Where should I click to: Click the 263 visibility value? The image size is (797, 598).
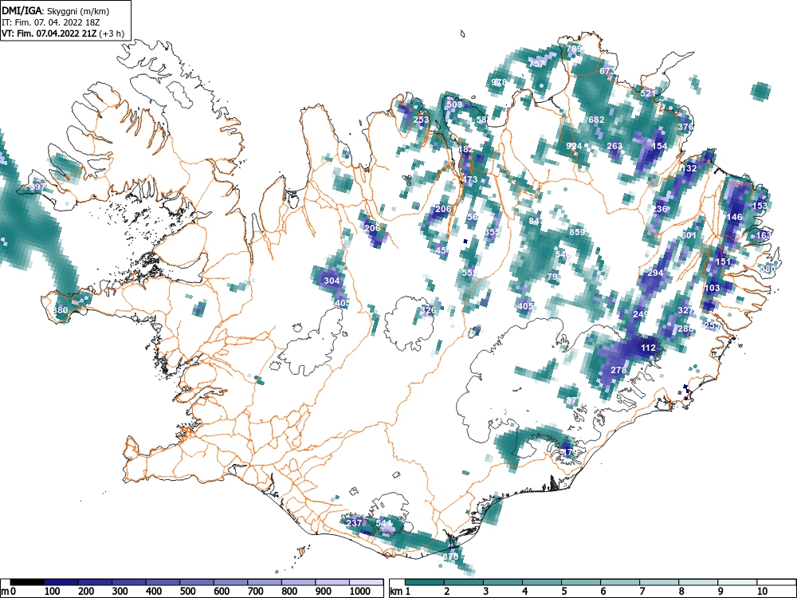[x=614, y=146]
